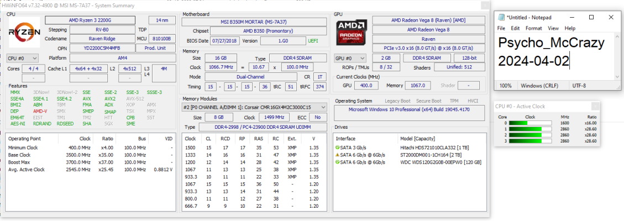This screenshot has width=624, height=221.
Task: Click the 100% zoom status in Notepad
Action: 505,86
